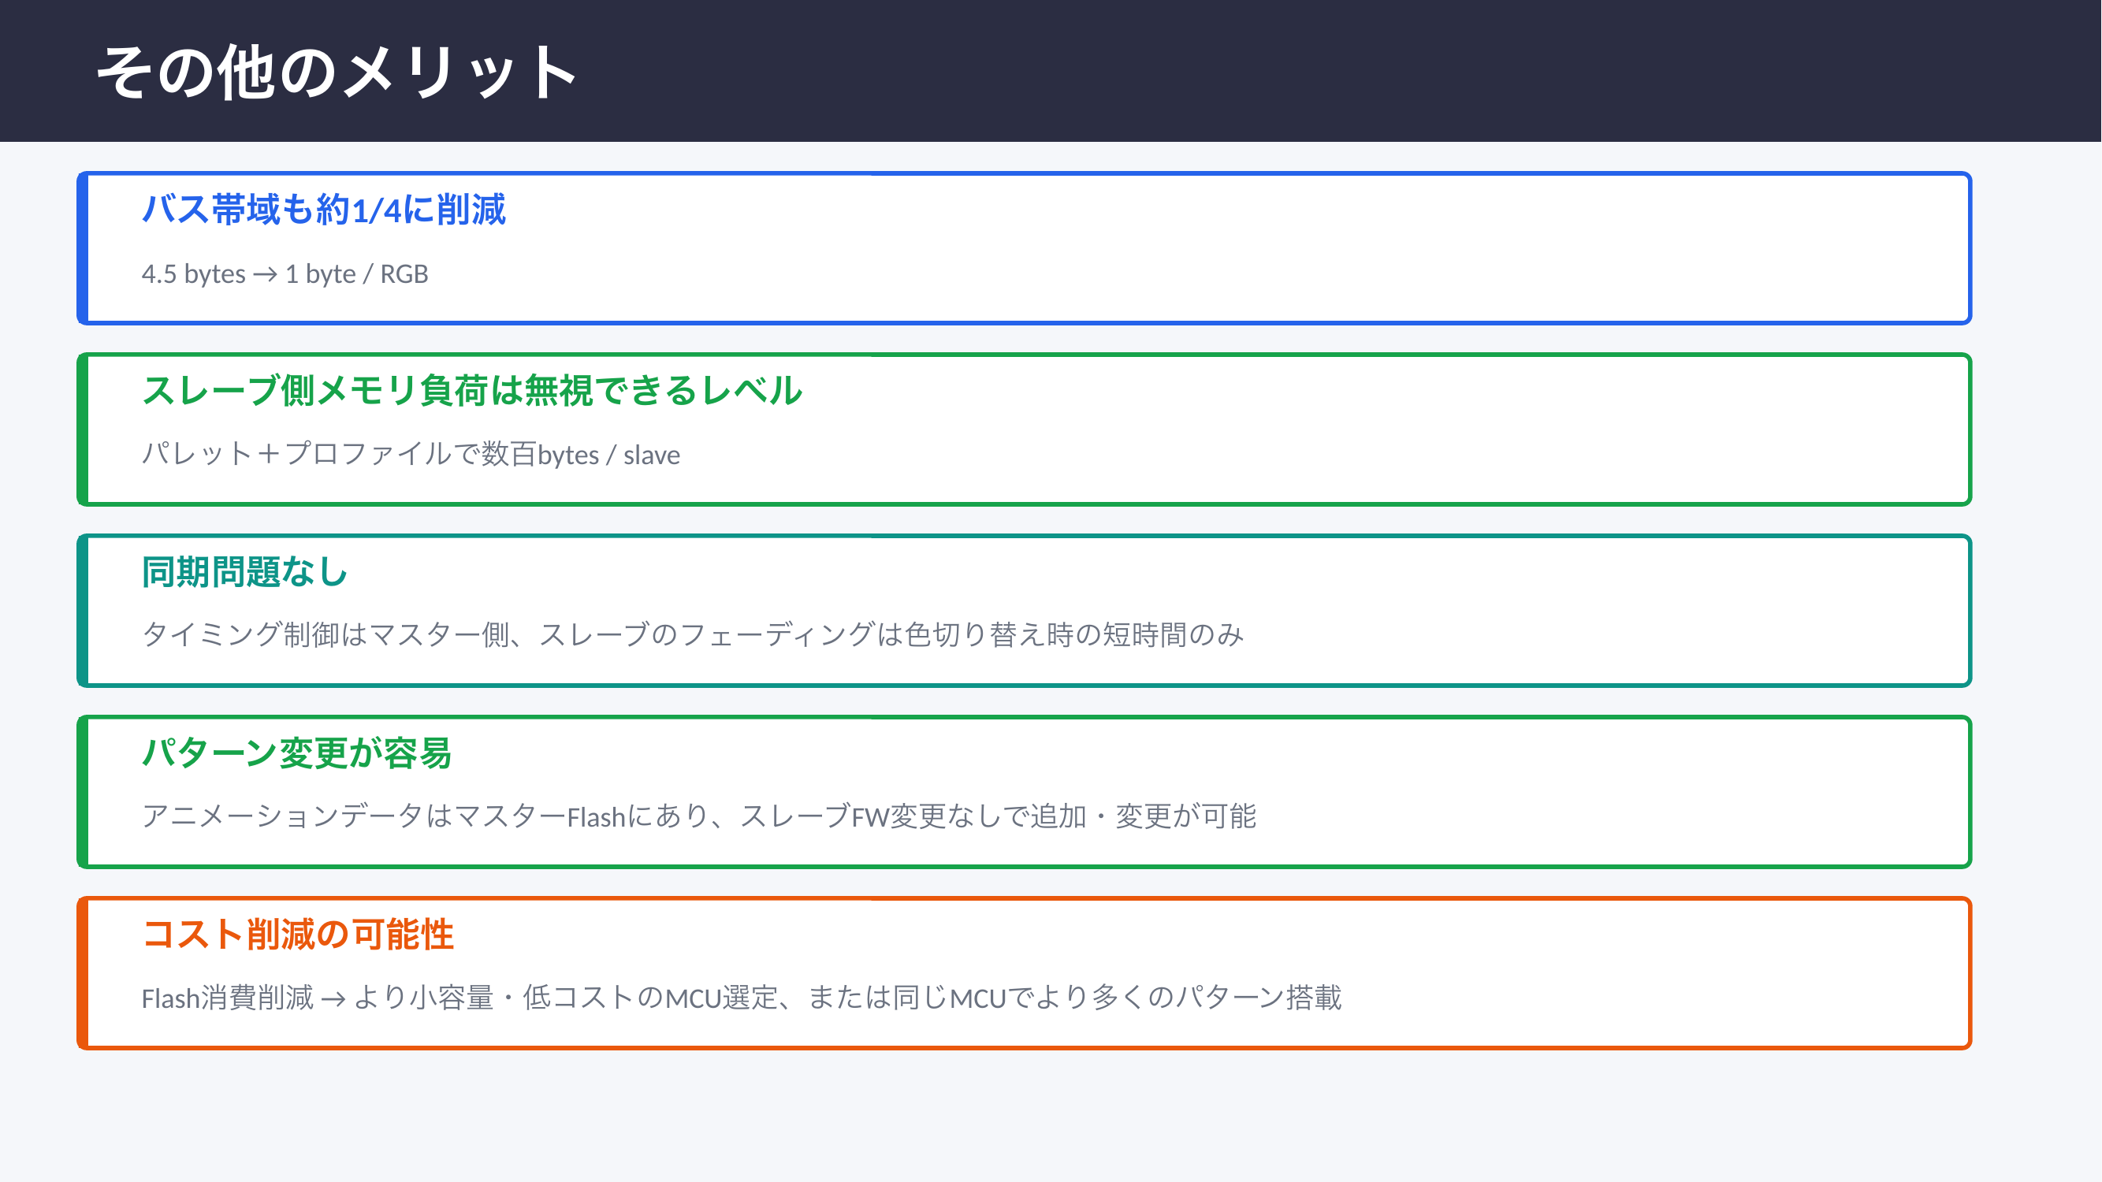Viewport: 2102px width, 1182px height.
Task: Click the orange left accent bar
Action: (x=83, y=973)
